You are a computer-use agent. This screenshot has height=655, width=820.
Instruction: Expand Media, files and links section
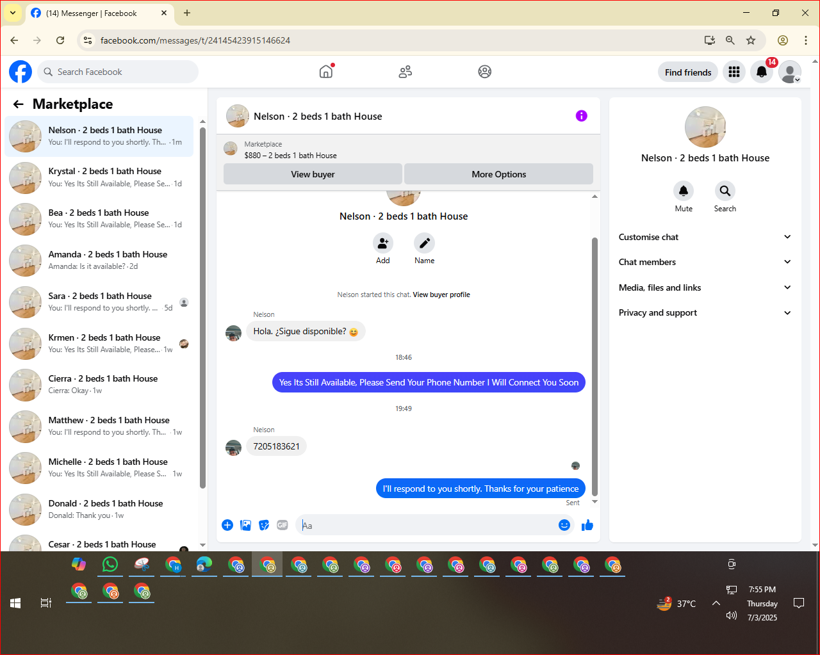coord(705,287)
